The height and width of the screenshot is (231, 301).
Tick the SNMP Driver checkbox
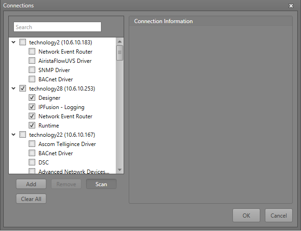[x=32, y=70]
